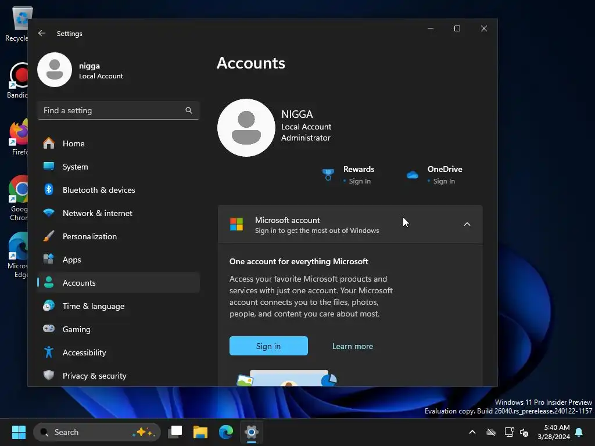Screen dimensions: 595x446
Task: Click the search magnifier in Find a setting
Action: coord(189,110)
